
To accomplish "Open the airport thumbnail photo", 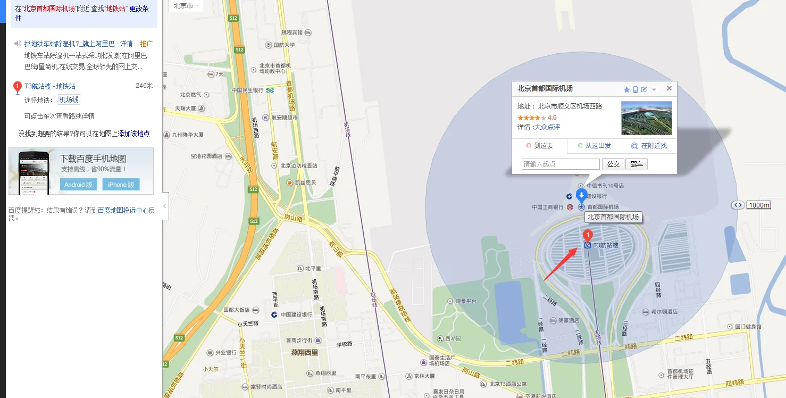I will (647, 118).
